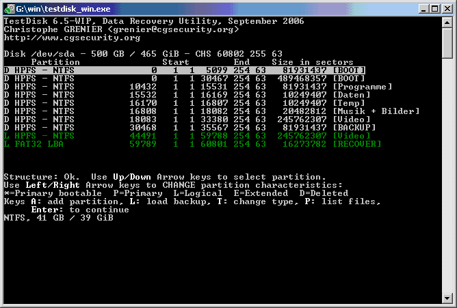
Task: Click the 'End' column header
Action: 241,62
